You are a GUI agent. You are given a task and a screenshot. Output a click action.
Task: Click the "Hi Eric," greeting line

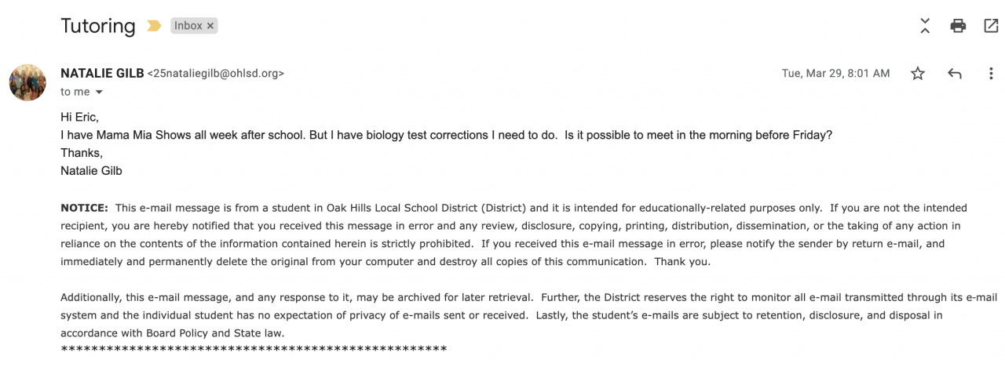point(79,117)
